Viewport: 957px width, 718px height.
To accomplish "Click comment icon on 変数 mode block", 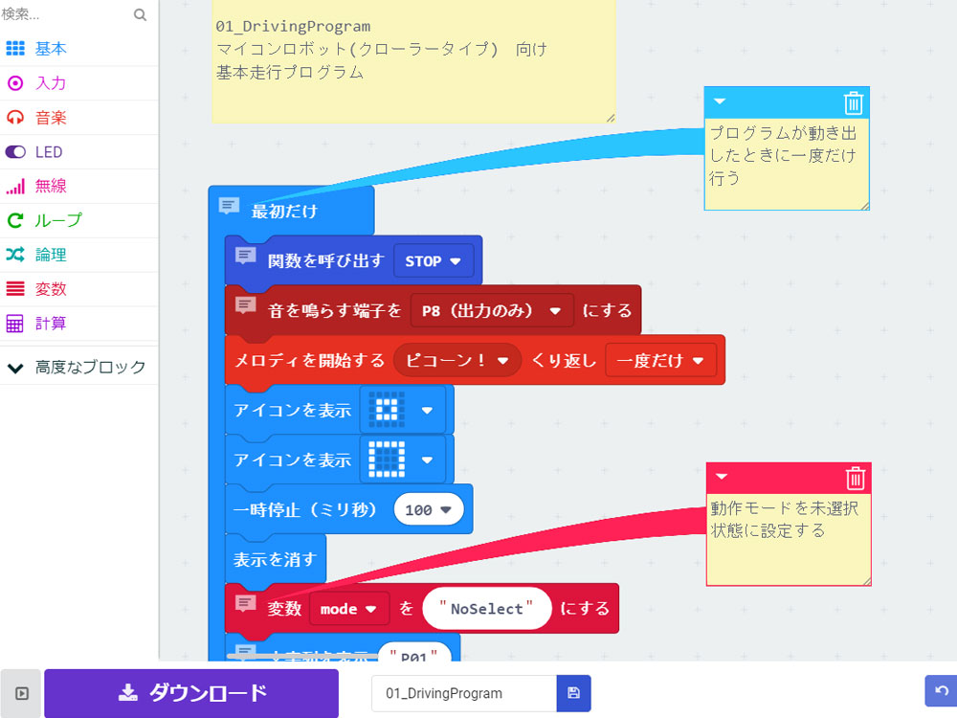I will point(246,604).
